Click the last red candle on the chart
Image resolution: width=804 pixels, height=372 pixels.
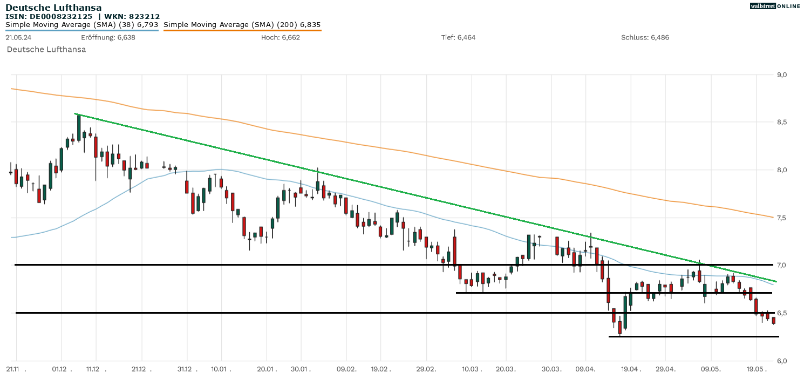point(774,321)
